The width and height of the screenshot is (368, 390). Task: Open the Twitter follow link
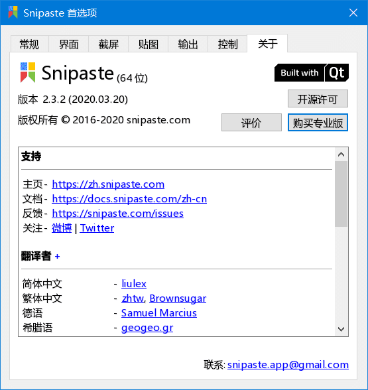pyautogui.click(x=97, y=228)
